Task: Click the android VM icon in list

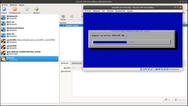Action: (3, 59)
